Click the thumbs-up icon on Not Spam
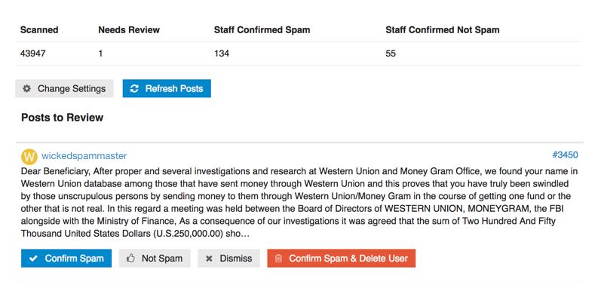 pos(131,259)
